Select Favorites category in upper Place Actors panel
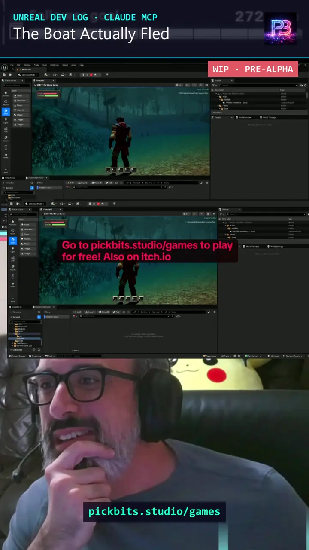The width and height of the screenshot is (309, 550). click(6, 93)
